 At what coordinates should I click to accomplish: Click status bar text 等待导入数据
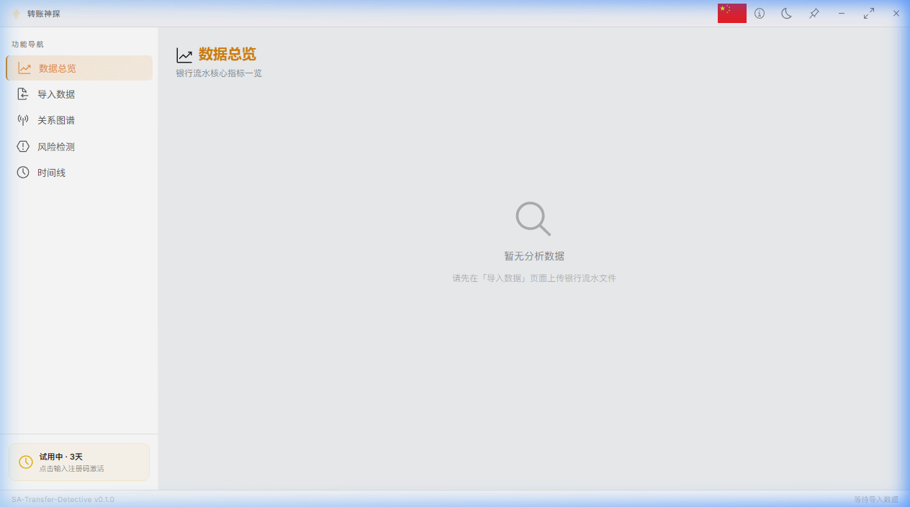point(876,499)
